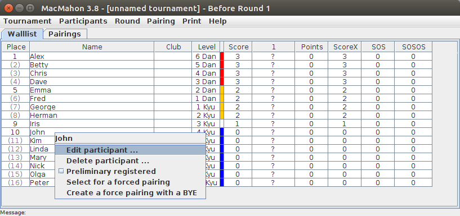460x216 pixels.
Task: Select the name Chris in the wall list
Action: [x=38, y=73]
